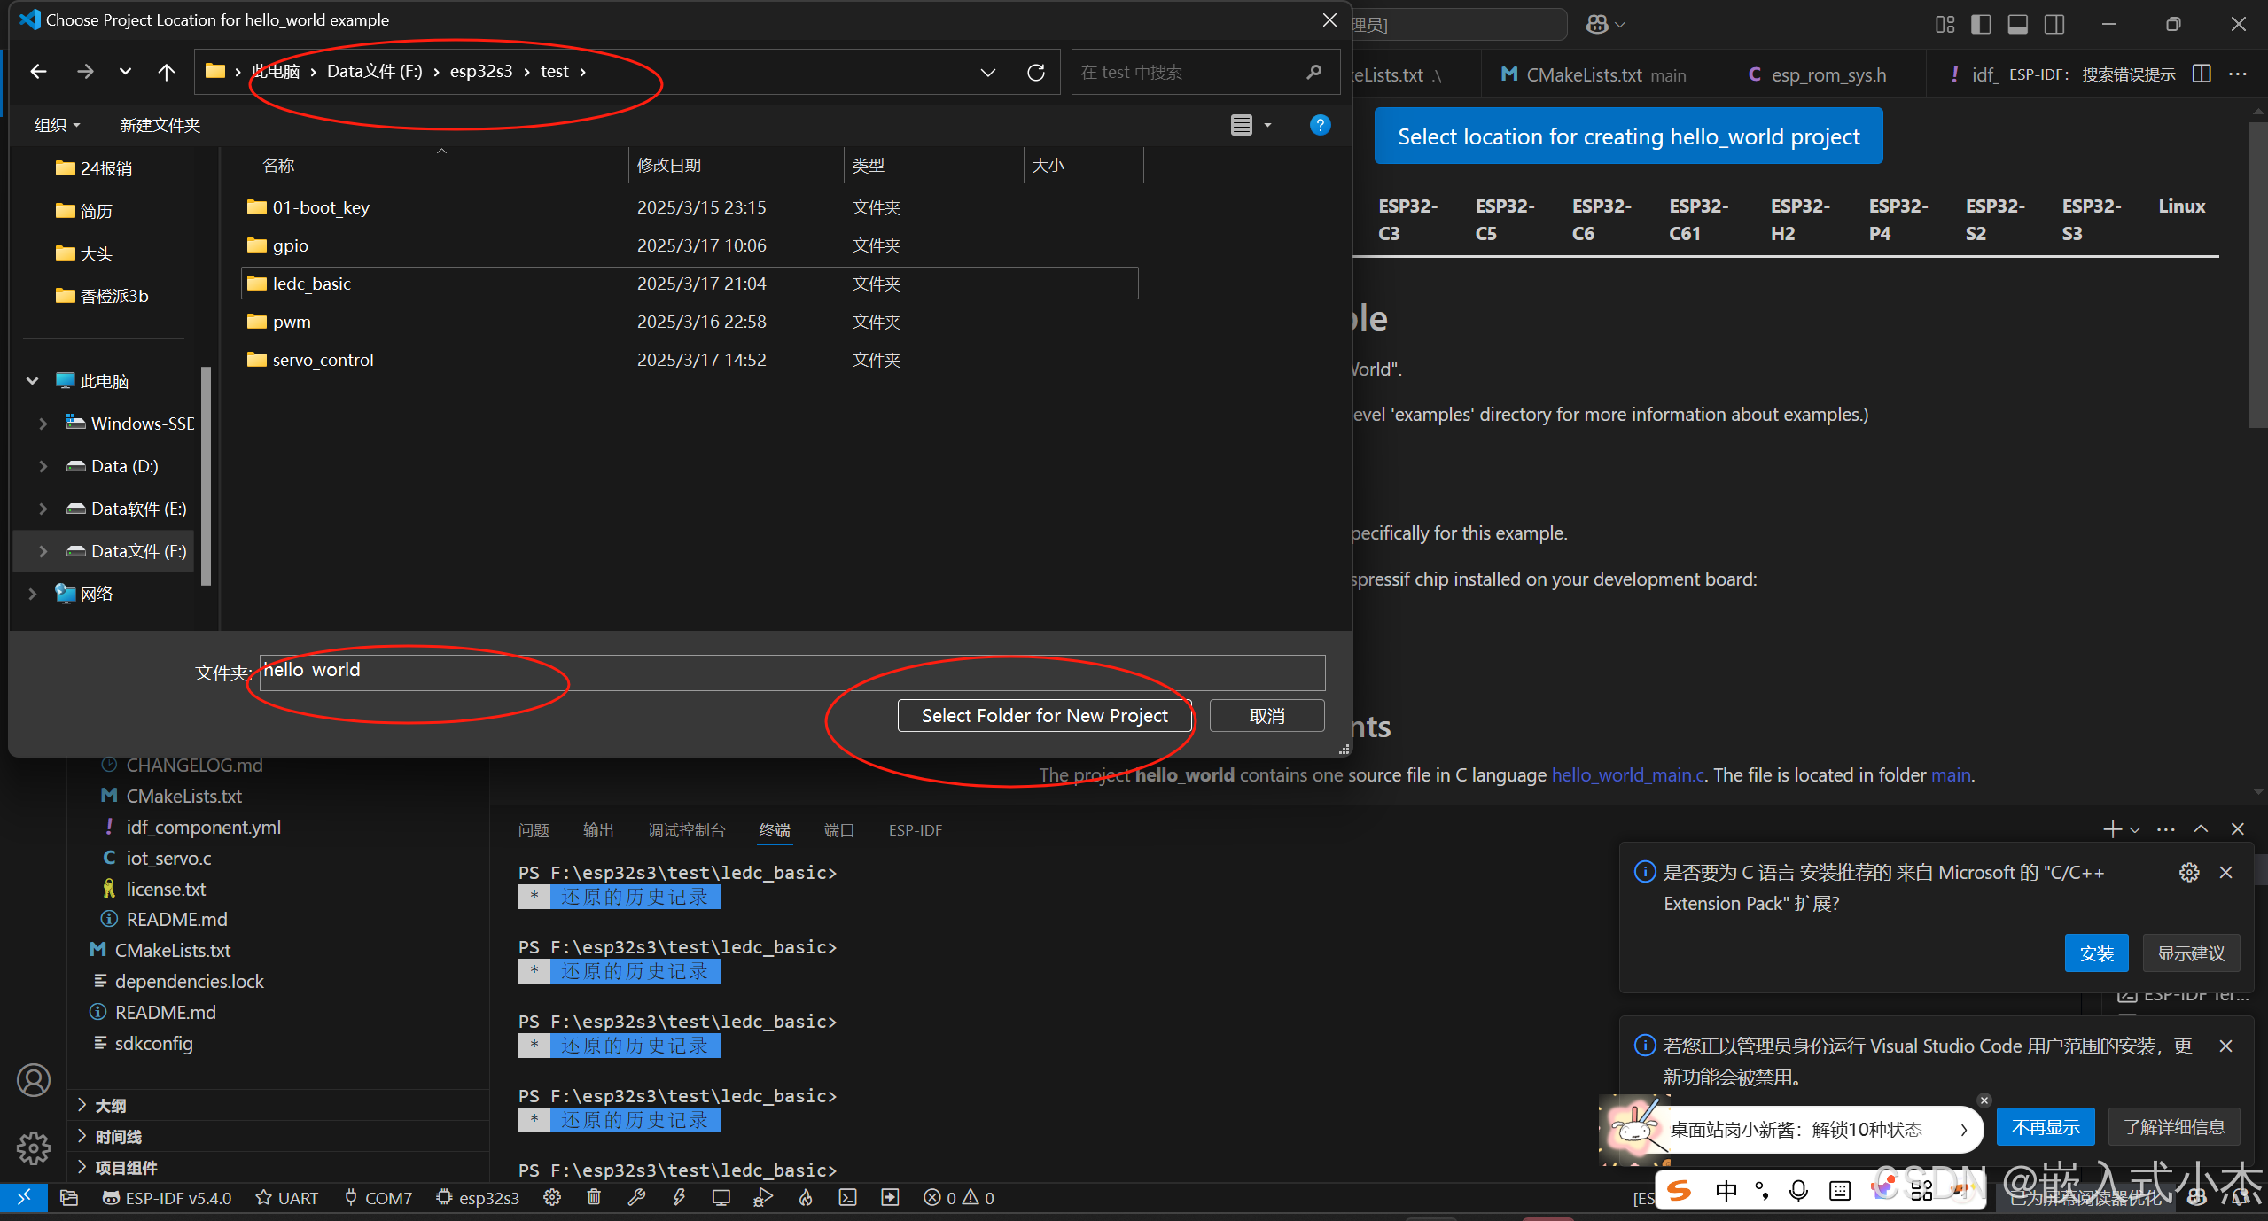
Task: Select the ESP32-S3 target tab
Action: (2090, 219)
